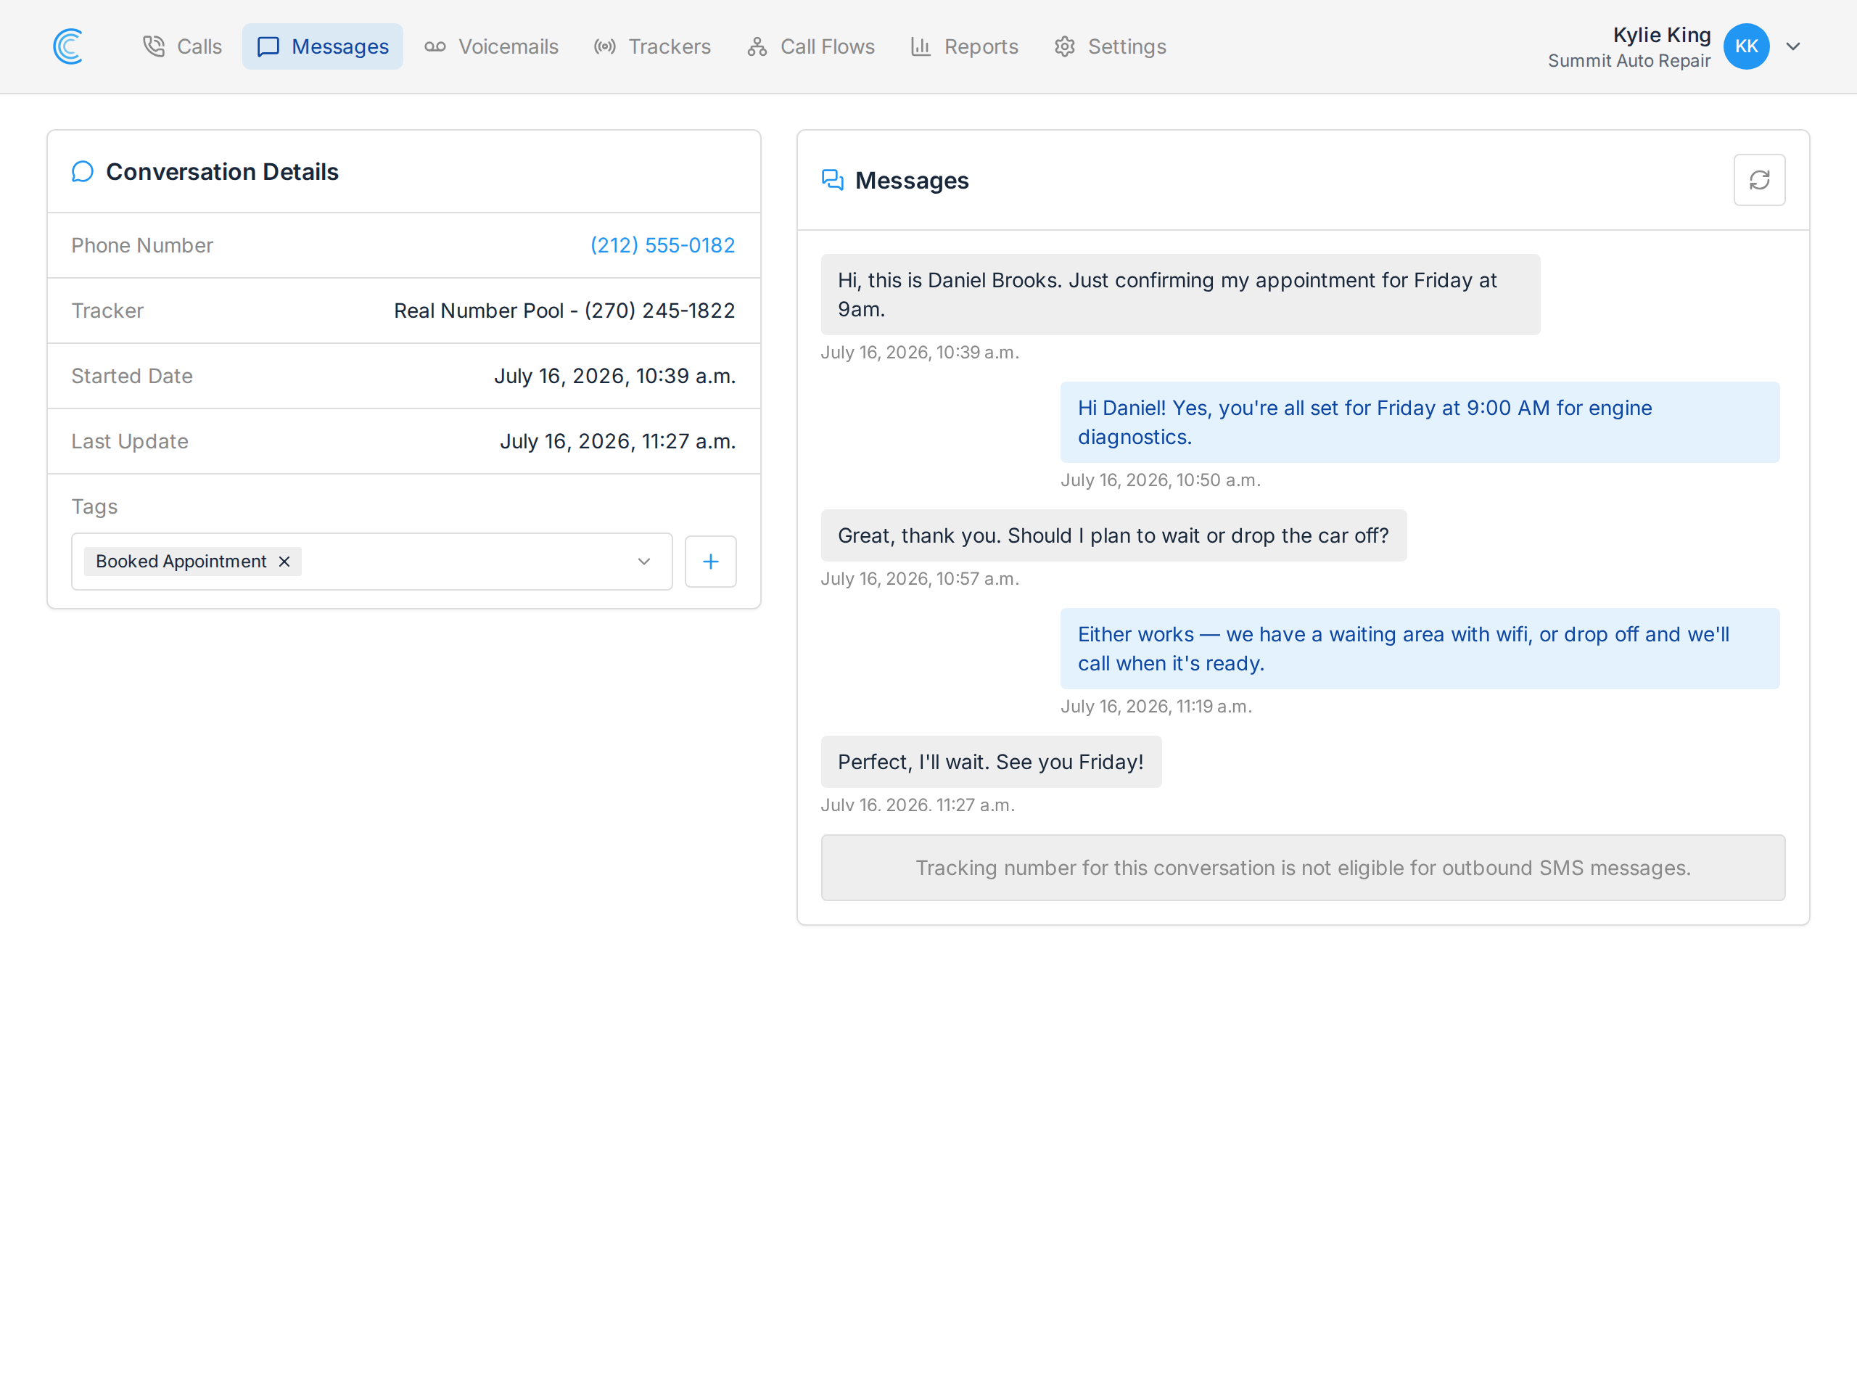Click the Started Date label
The height and width of the screenshot is (1393, 1857).
(132, 375)
